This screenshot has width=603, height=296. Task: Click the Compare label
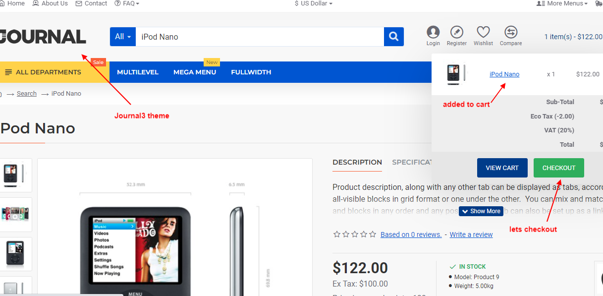pos(511,44)
